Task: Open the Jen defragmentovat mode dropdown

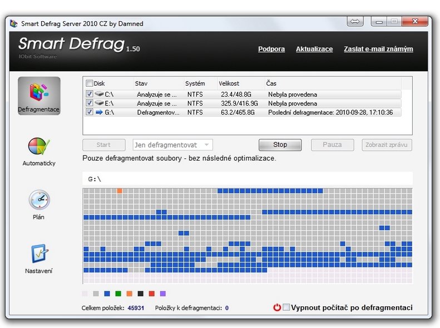Action: pyautogui.click(x=172, y=145)
